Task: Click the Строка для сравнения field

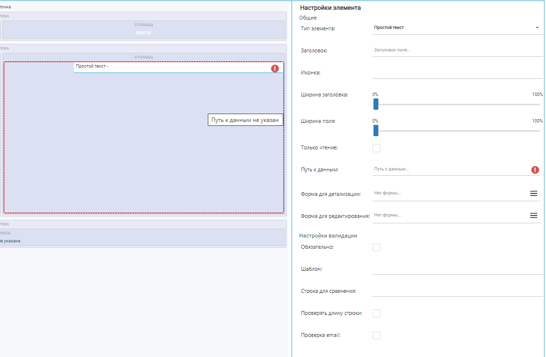Action: (456, 291)
